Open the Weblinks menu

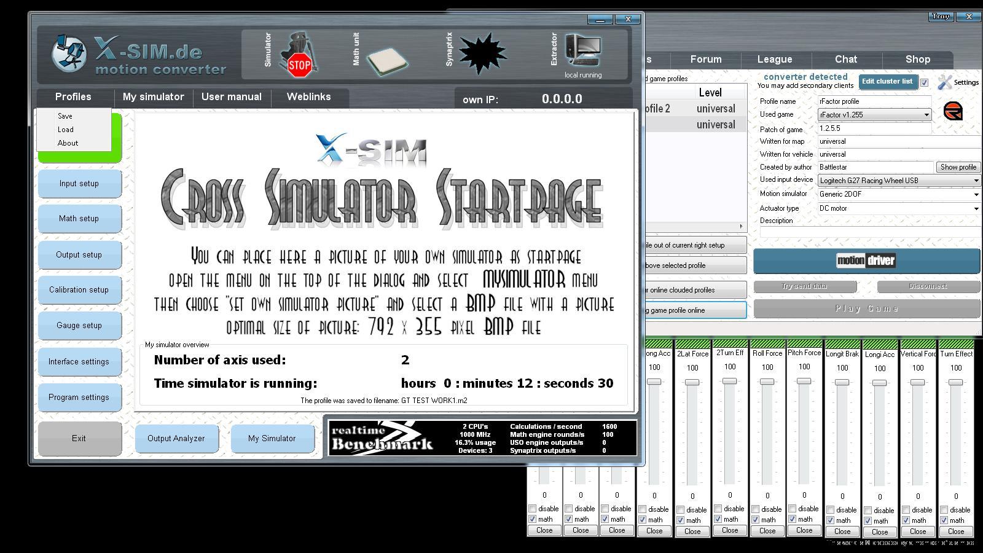pos(308,96)
